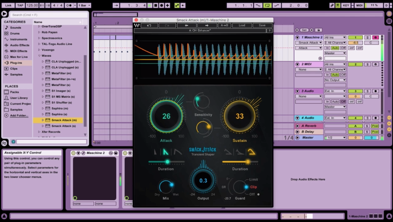Click the browser search field
393x222 pixels.
[49, 15]
